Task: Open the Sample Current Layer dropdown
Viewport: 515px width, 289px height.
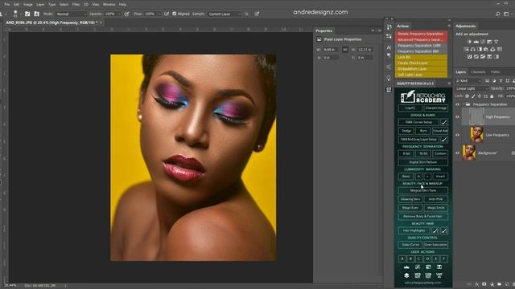Action: coord(225,14)
